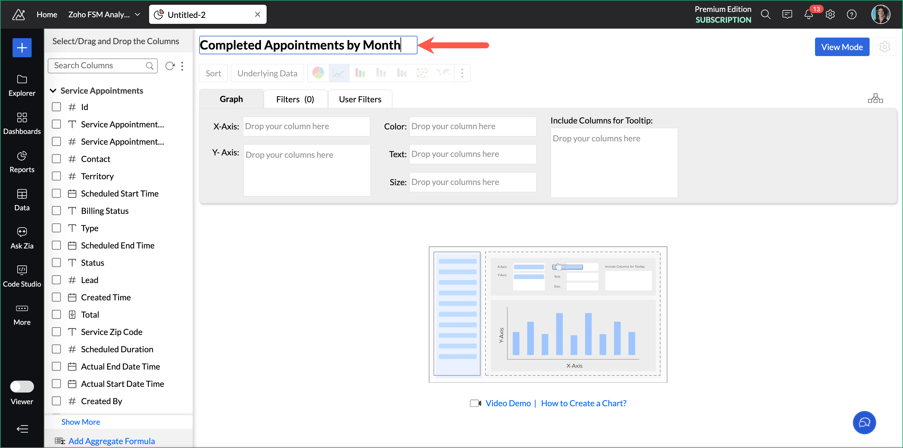Switch to the Filters (0) tab
Viewport: 903px width, 448px height.
(295, 99)
